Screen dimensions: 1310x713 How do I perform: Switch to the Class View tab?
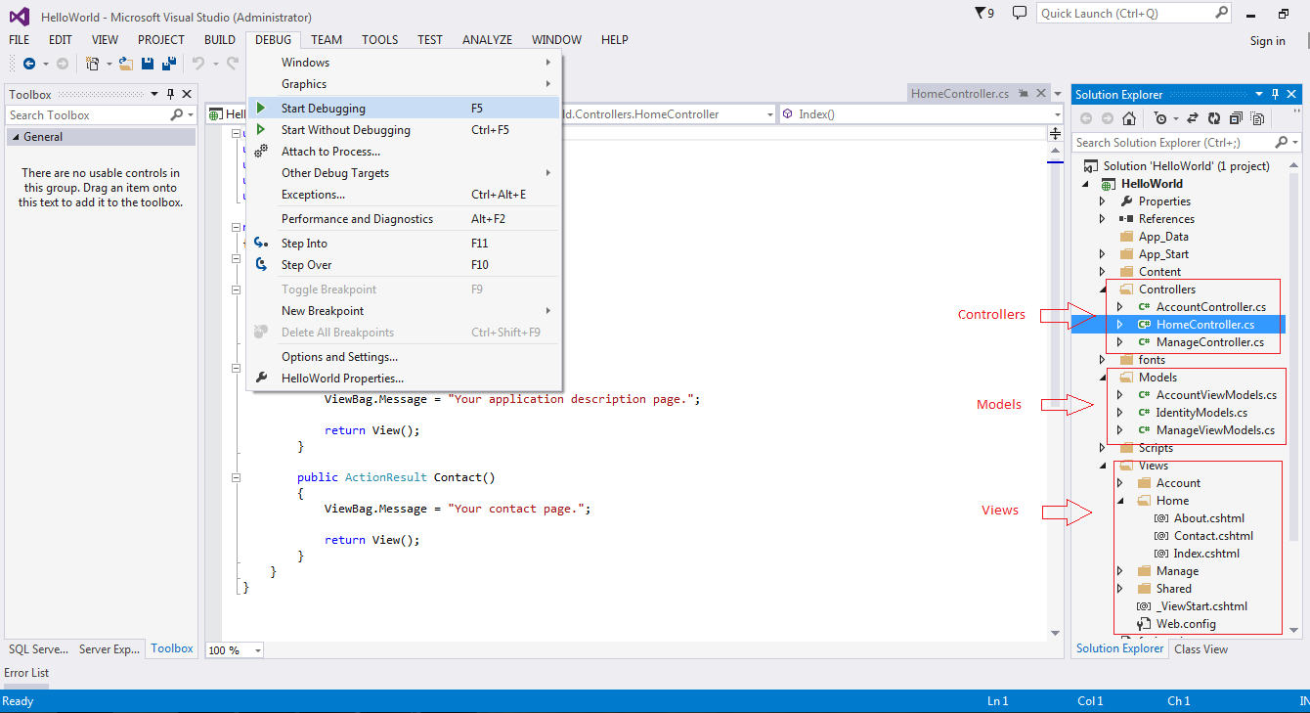[x=1201, y=649]
